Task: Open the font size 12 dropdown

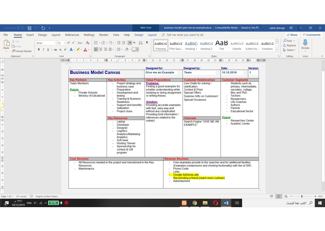Action: click(x=65, y=43)
